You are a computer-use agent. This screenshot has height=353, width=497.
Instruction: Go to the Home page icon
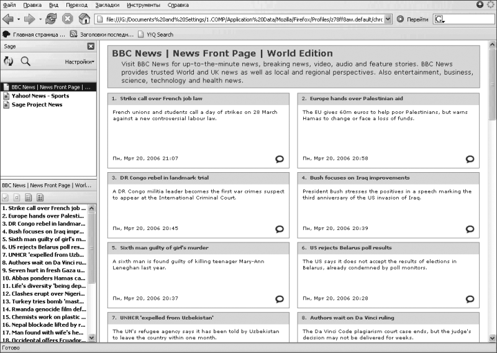point(84,19)
